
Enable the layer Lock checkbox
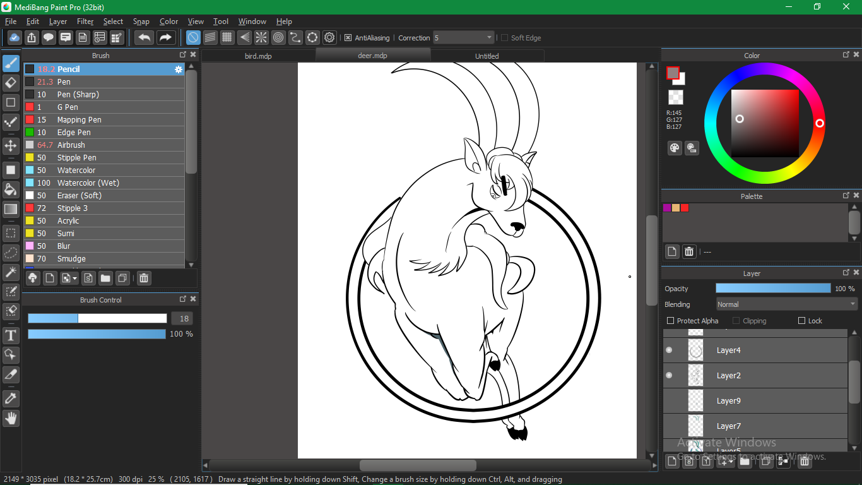pos(802,321)
